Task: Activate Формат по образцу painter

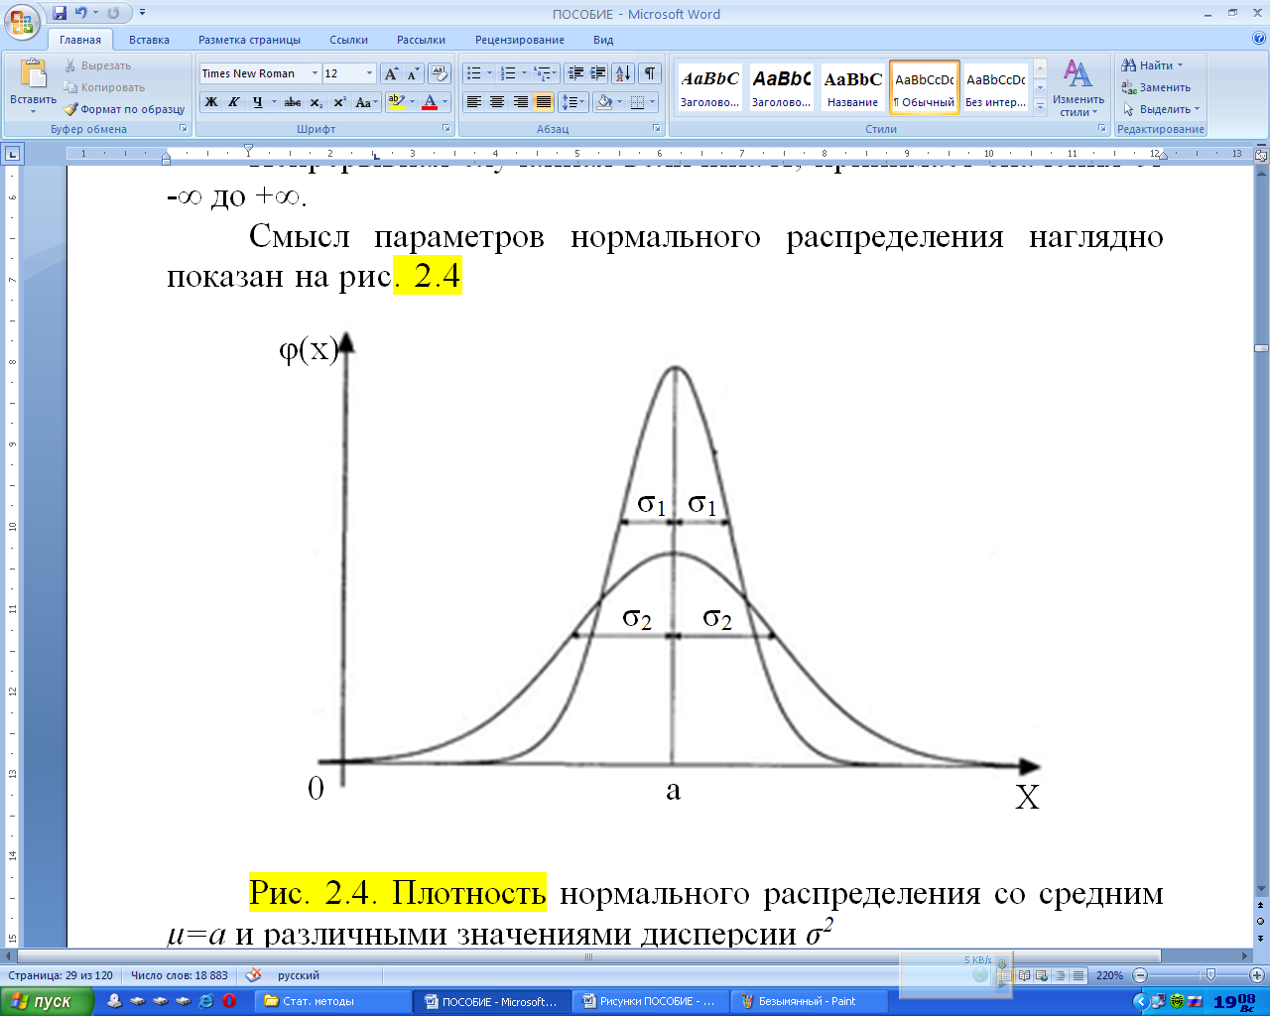Action: click(124, 109)
